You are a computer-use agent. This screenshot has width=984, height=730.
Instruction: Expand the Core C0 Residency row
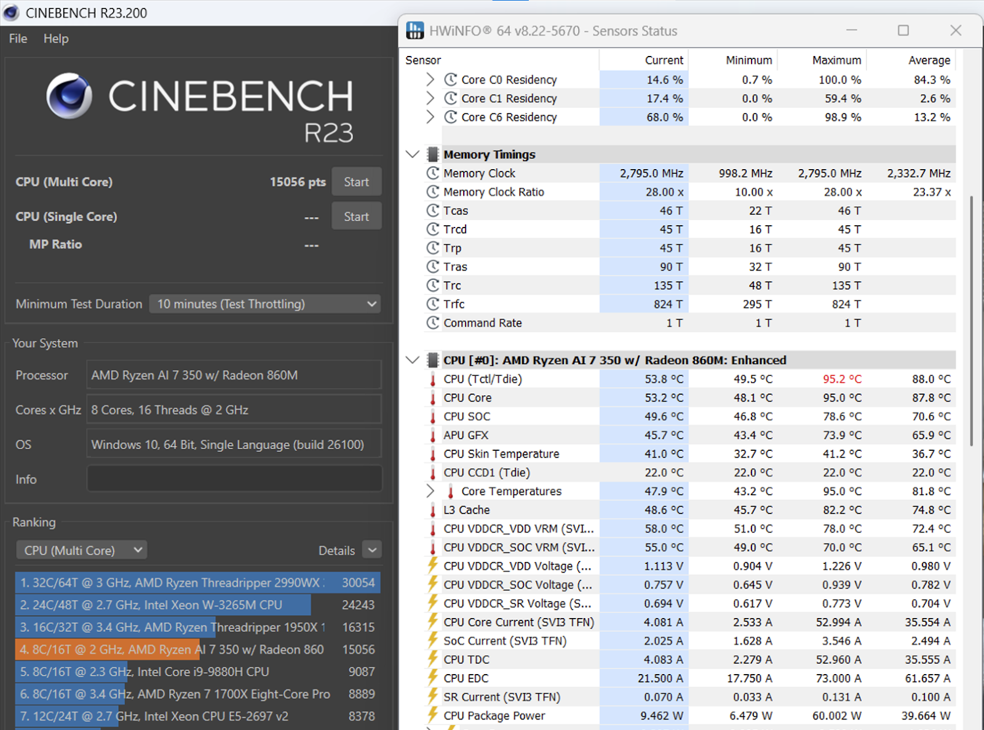point(430,79)
